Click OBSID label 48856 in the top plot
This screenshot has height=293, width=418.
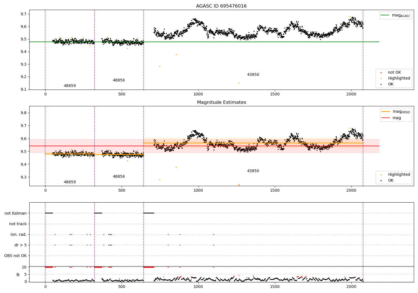119,80
